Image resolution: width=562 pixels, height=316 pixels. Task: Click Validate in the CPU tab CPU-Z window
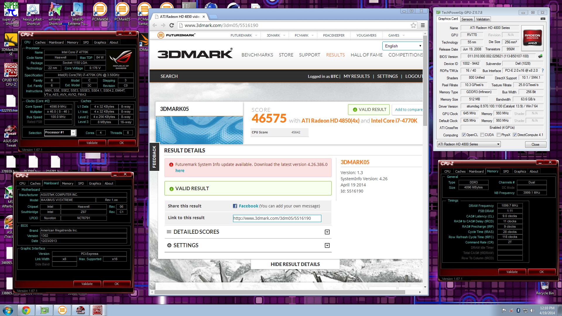(92, 143)
